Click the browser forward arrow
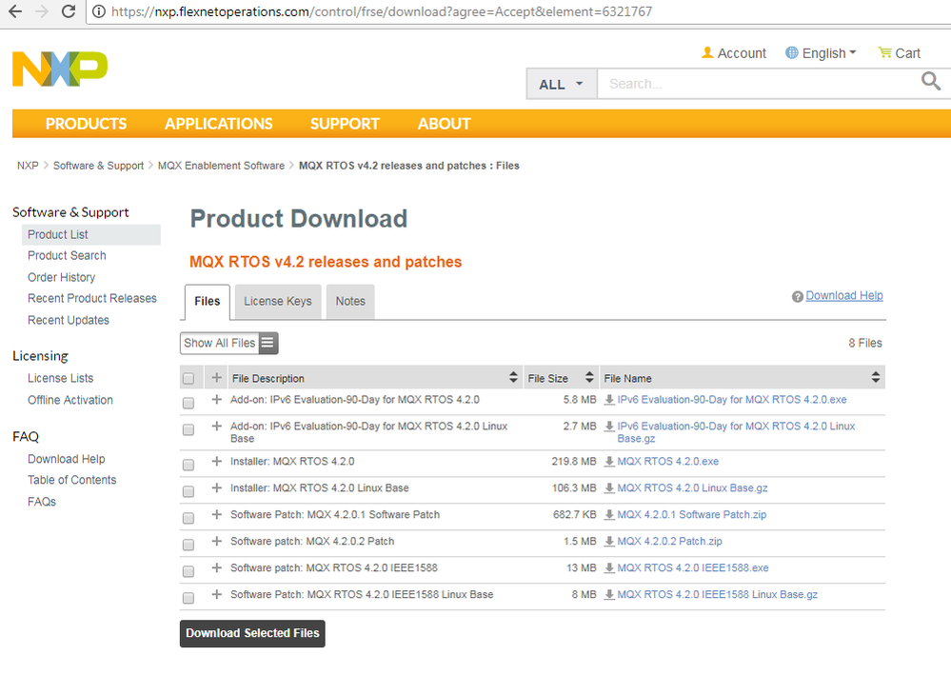 (x=42, y=11)
